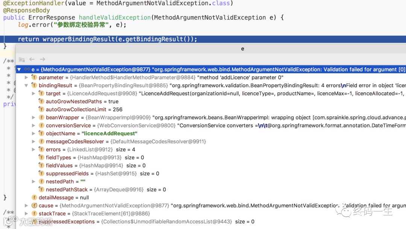Select 'fieldTypes' HashMap@9913 row
This screenshot has height=229, width=406.
tap(211, 158)
